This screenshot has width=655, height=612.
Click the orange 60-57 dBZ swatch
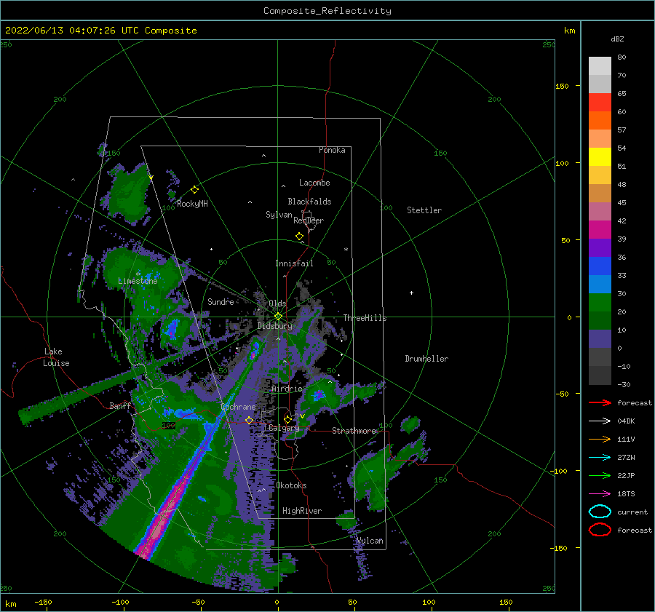(x=600, y=121)
